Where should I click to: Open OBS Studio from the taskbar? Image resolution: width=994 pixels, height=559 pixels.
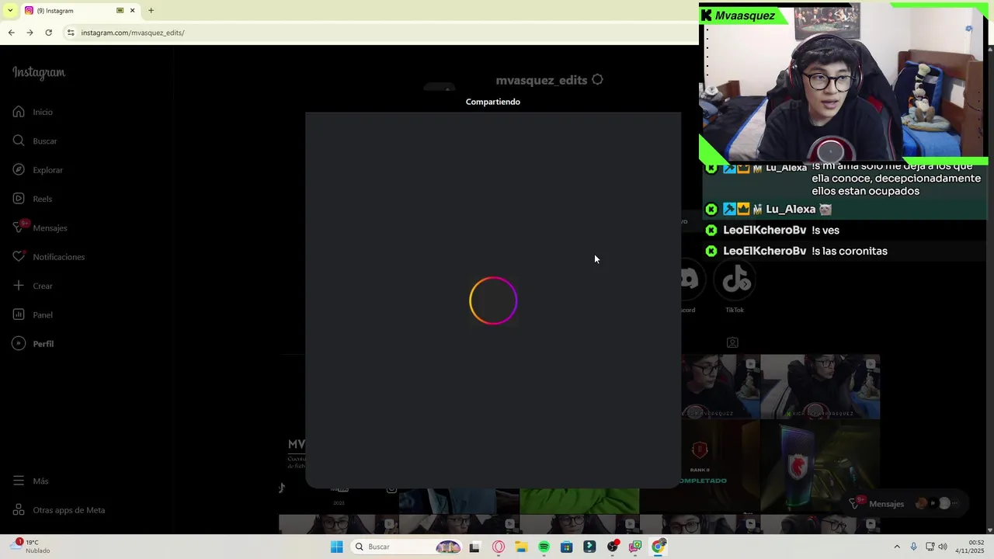point(613,547)
